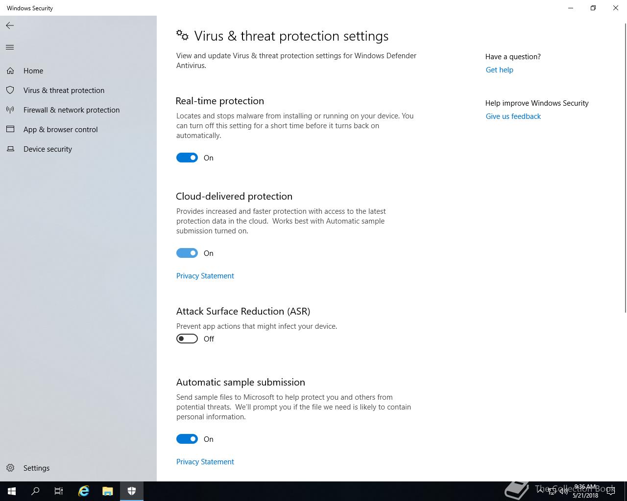Open taskbar Search magnifier
This screenshot has width=627, height=501.
(x=35, y=491)
